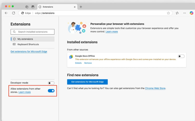Focus the Search installed extensions field
The width and height of the screenshot is (195, 121).
(x=33, y=32)
